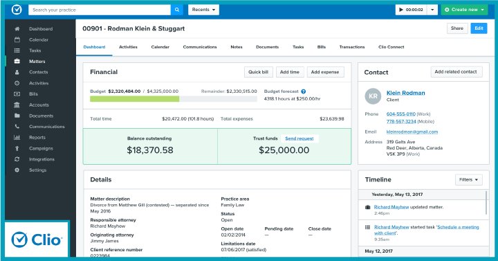Click the search magnifier button
This screenshot has height=261, width=498.
click(177, 10)
